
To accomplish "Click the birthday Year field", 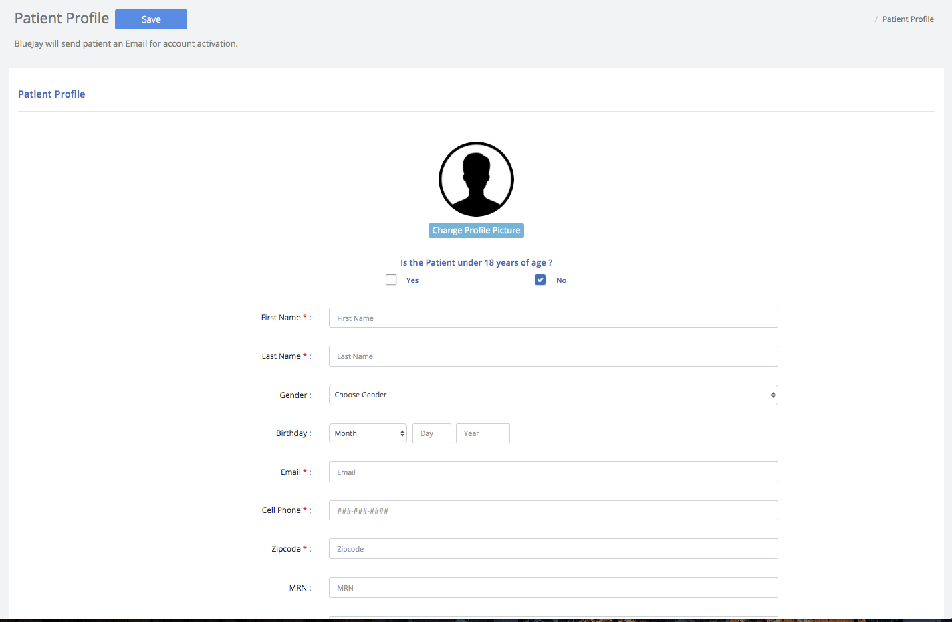I will (483, 433).
